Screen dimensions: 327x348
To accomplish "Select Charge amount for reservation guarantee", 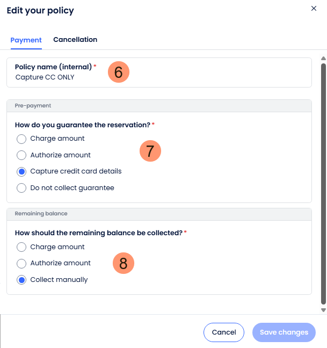I will tap(21, 139).
